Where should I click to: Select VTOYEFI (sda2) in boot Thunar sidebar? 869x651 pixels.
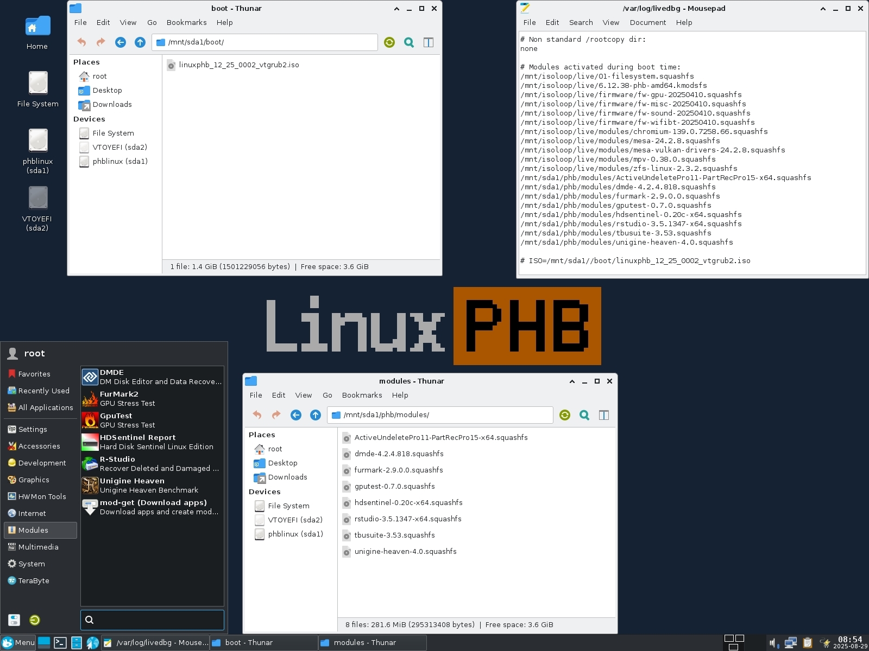[x=114, y=147]
